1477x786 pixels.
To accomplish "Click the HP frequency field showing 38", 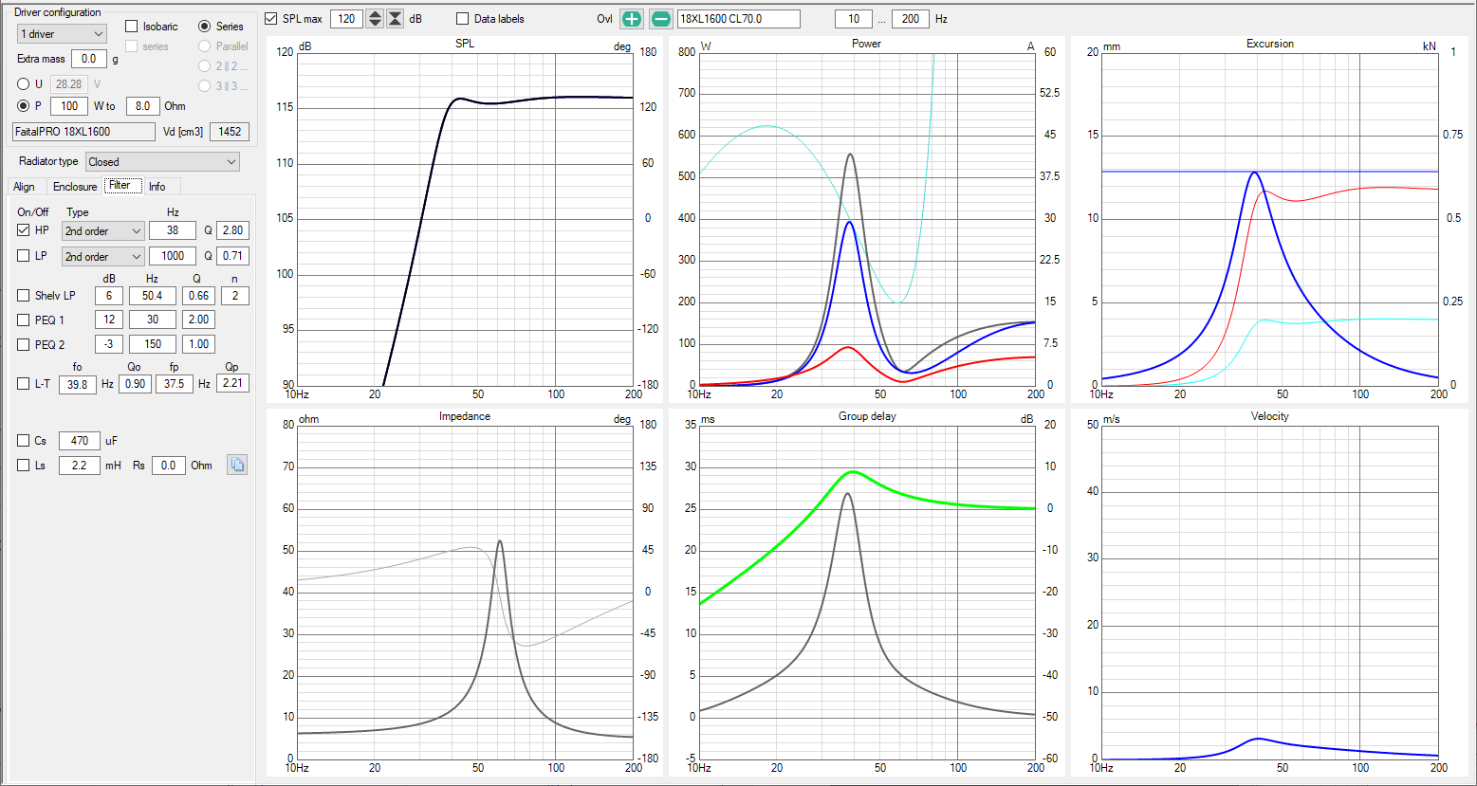I will (173, 230).
